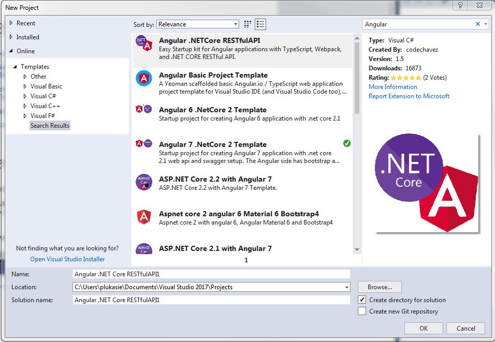The height and width of the screenshot is (342, 495).
Task: Expand the Visual F# node
Action: [x=25, y=116]
